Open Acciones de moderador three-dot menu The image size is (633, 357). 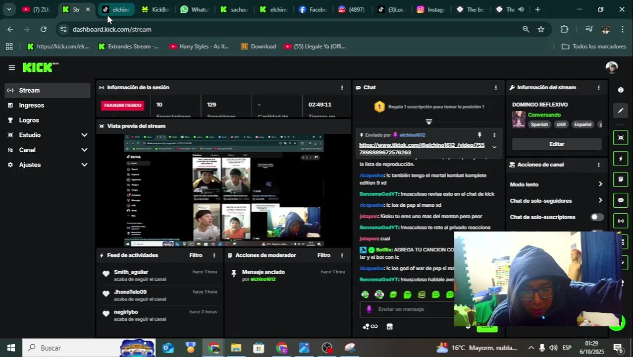(x=342, y=255)
